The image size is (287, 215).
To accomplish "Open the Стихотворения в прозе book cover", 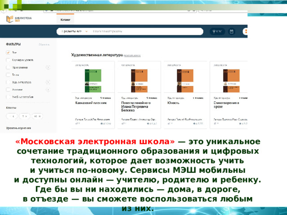I will 231,81.
